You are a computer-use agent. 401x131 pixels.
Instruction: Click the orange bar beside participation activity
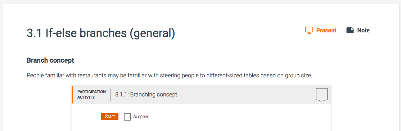click(72, 95)
